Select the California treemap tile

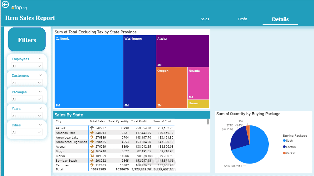pyautogui.click(x=89, y=71)
